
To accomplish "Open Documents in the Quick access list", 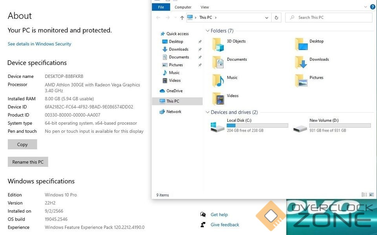I will [x=179, y=57].
